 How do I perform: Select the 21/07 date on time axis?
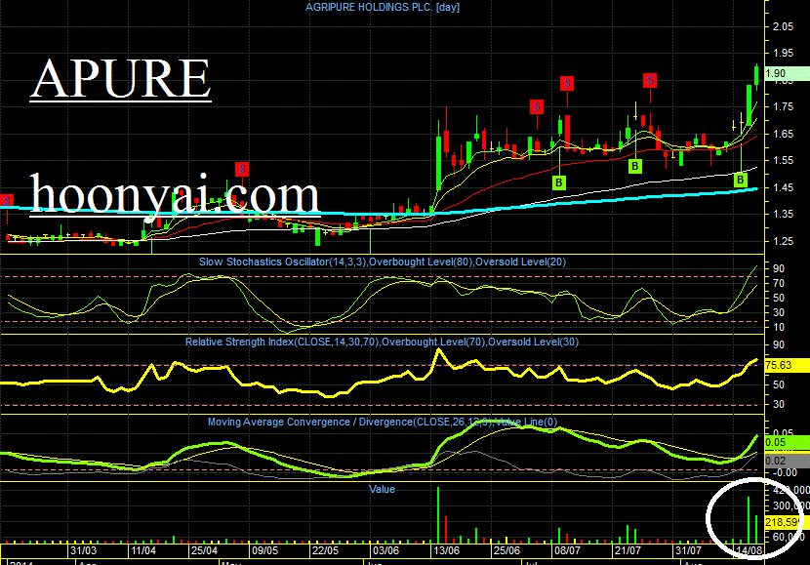[x=628, y=550]
